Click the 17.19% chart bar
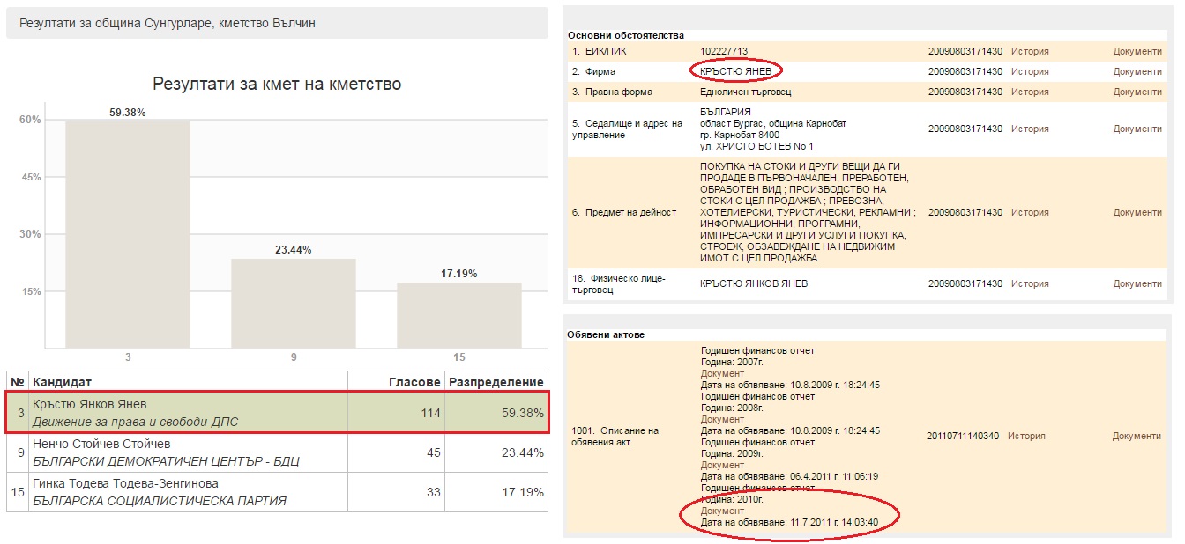The width and height of the screenshot is (1185, 544). 458,314
